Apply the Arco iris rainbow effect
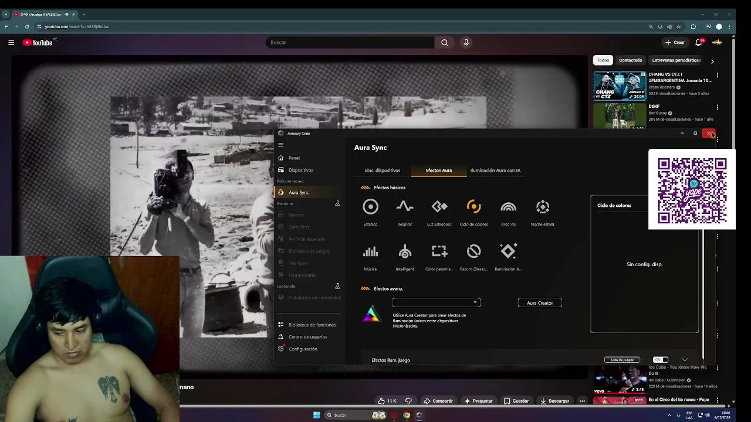 (x=508, y=212)
